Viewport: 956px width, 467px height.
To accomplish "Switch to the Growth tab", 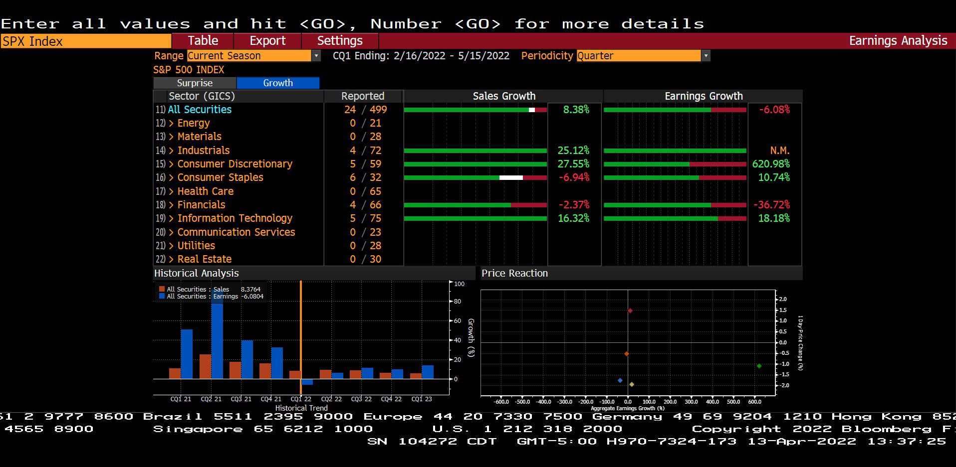I will point(278,83).
